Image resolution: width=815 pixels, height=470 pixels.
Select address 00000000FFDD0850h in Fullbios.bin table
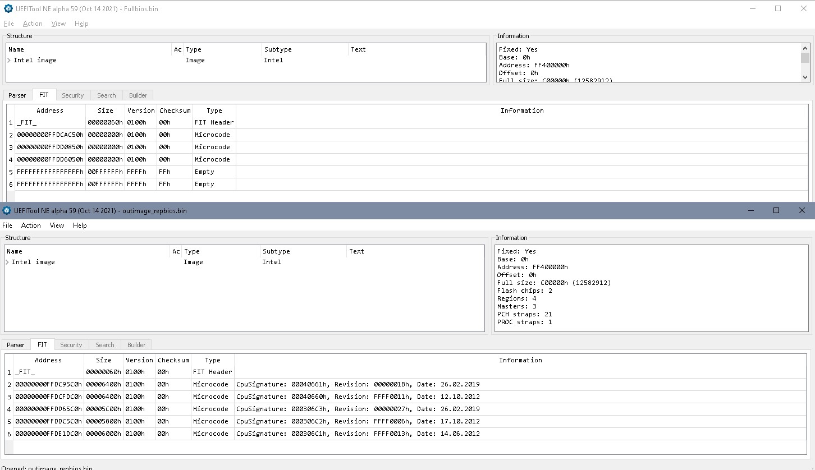tap(50, 147)
